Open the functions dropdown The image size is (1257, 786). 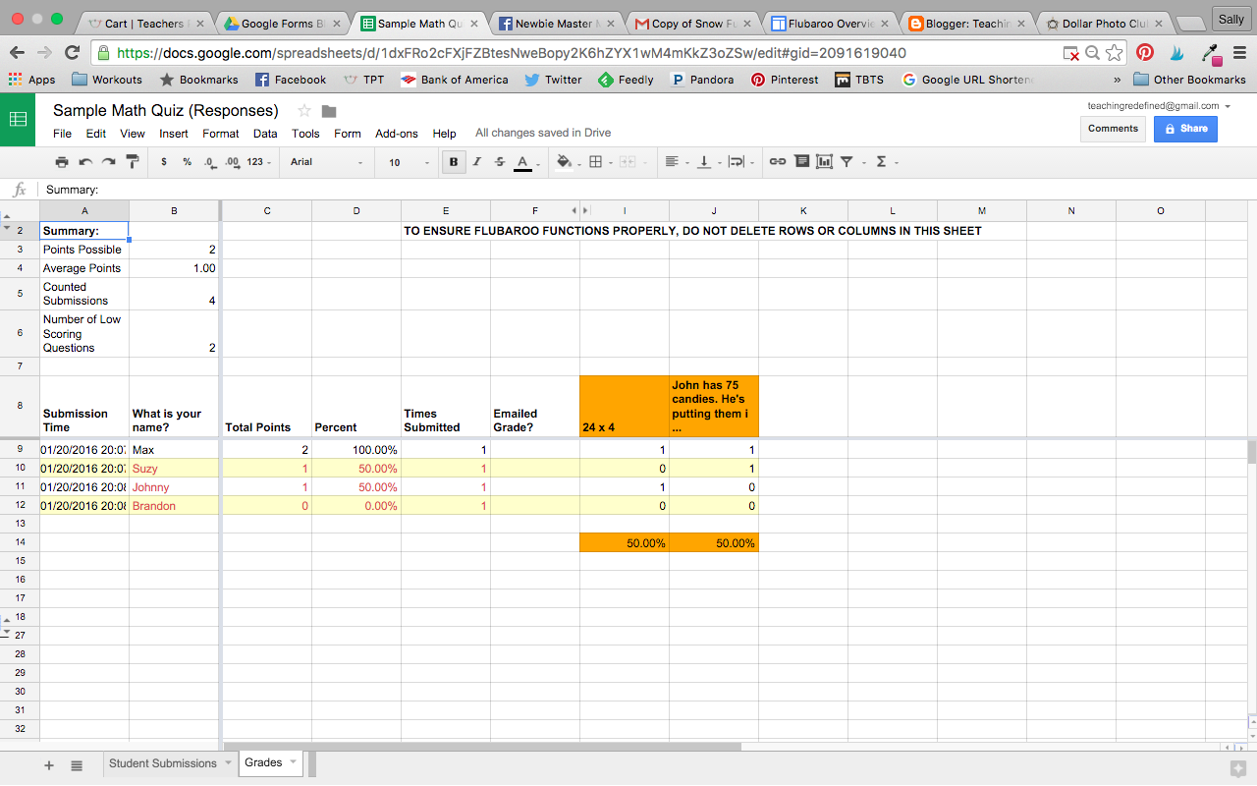click(x=882, y=161)
